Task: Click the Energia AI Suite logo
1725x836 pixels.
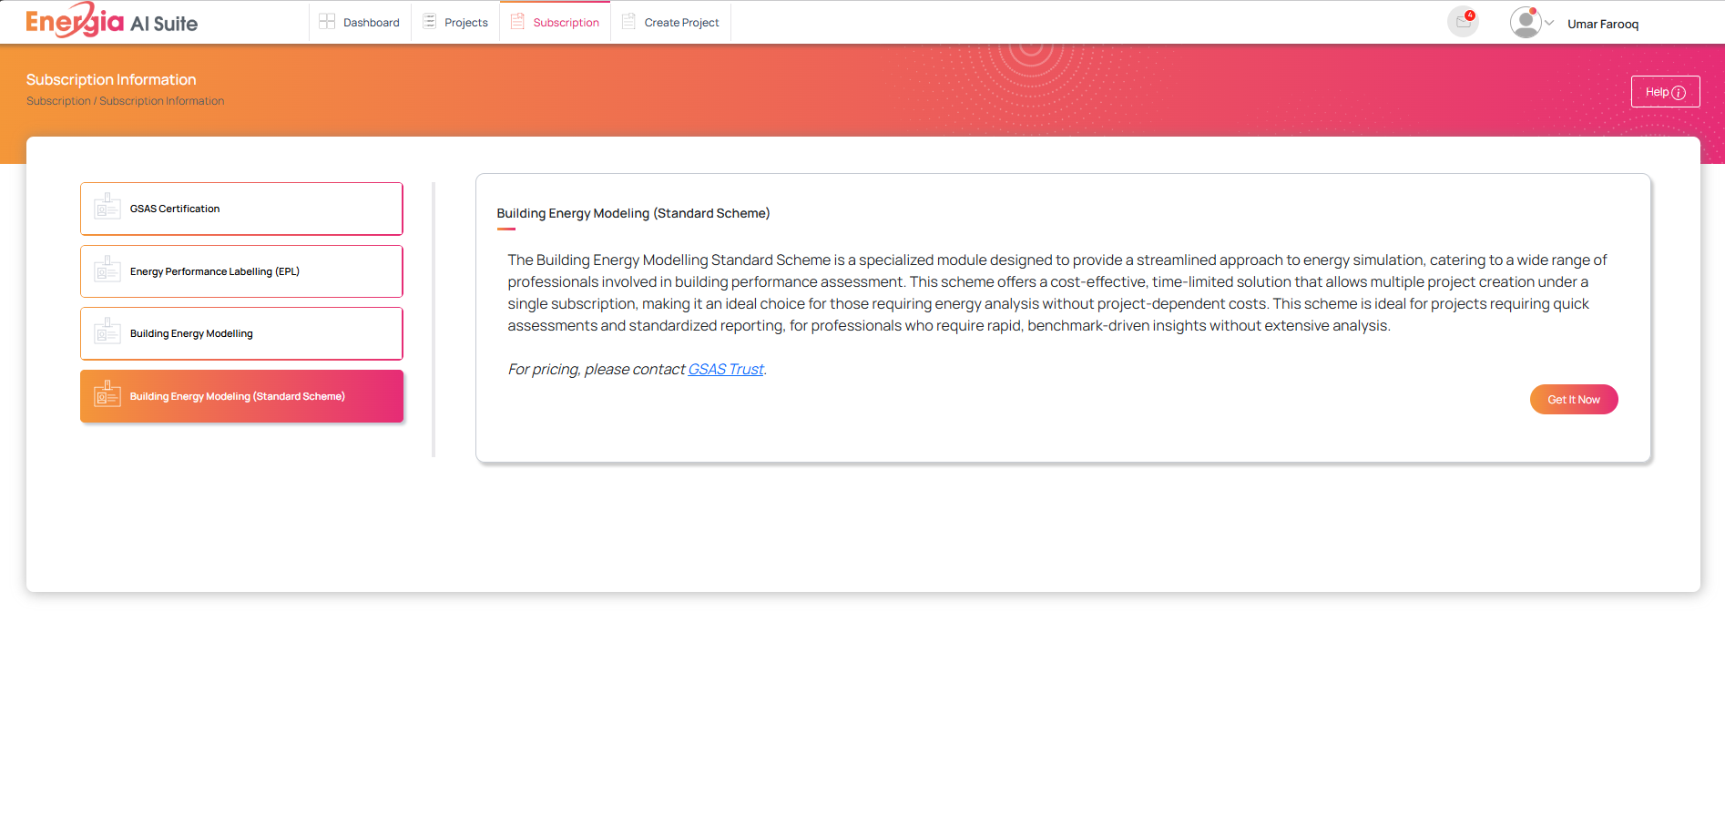Action: [x=111, y=20]
